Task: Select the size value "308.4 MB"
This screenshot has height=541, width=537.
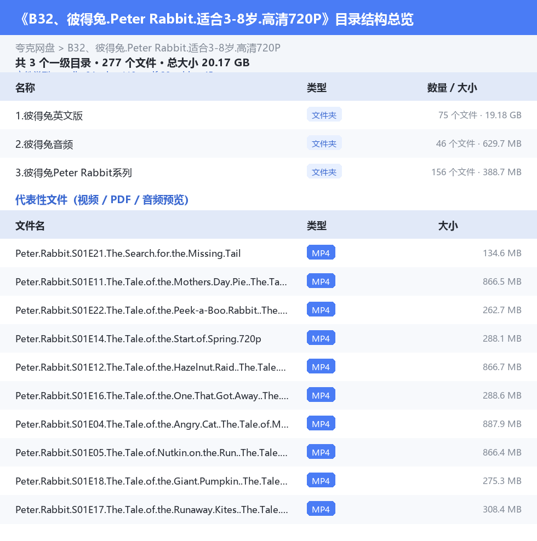Action: (502, 509)
